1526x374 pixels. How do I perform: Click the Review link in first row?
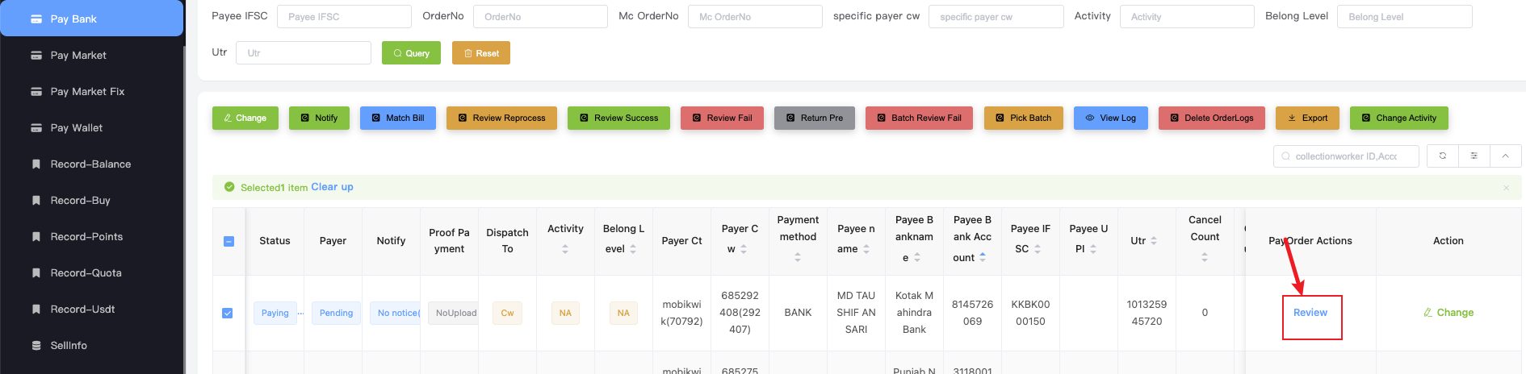coord(1310,313)
